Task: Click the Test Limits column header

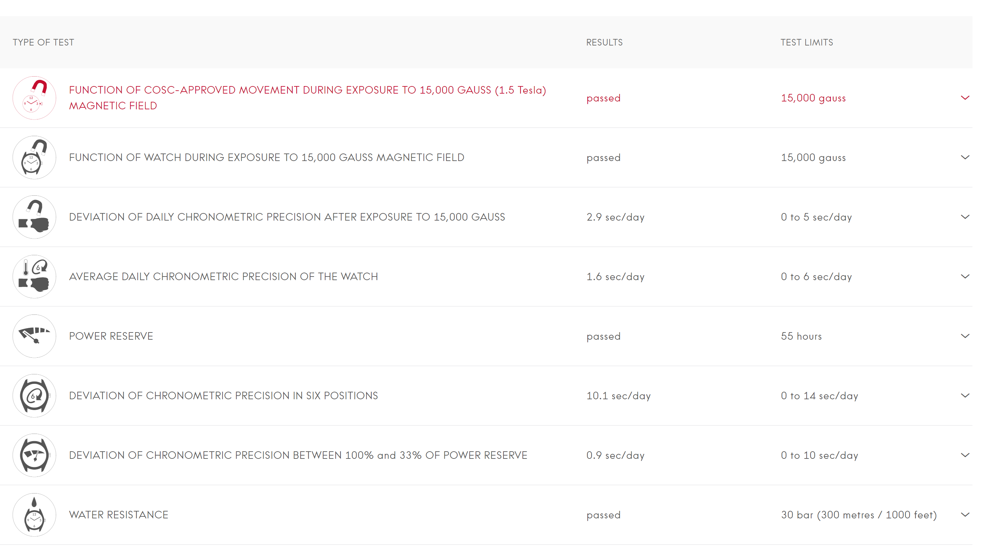Action: (x=807, y=43)
